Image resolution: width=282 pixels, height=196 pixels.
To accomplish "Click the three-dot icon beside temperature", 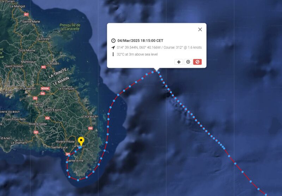I will (113, 54).
